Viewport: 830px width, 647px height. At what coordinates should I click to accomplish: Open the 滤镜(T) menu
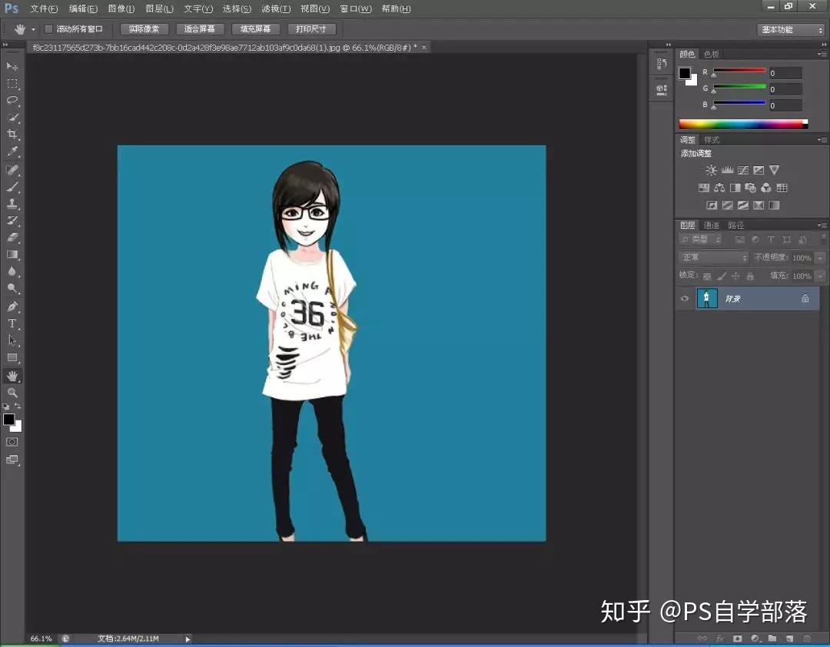tap(276, 9)
